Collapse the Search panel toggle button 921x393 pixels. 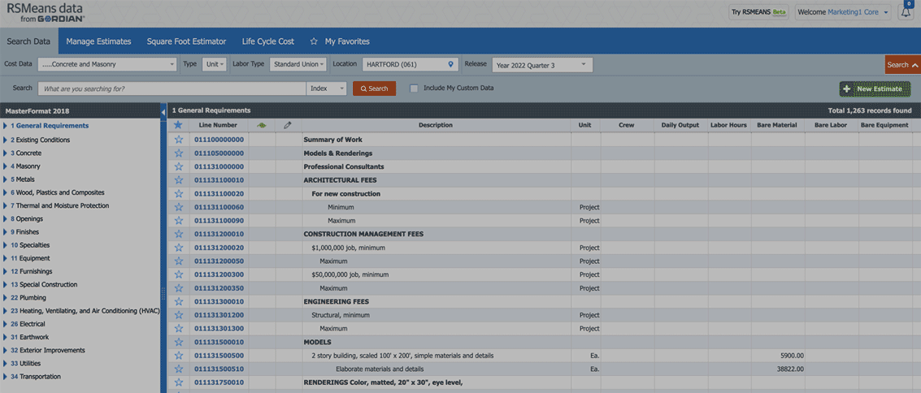pos(903,65)
